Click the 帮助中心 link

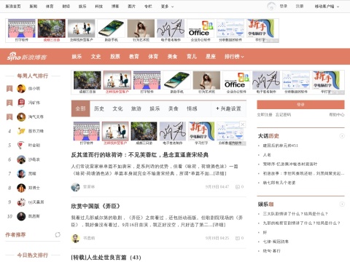337,114
